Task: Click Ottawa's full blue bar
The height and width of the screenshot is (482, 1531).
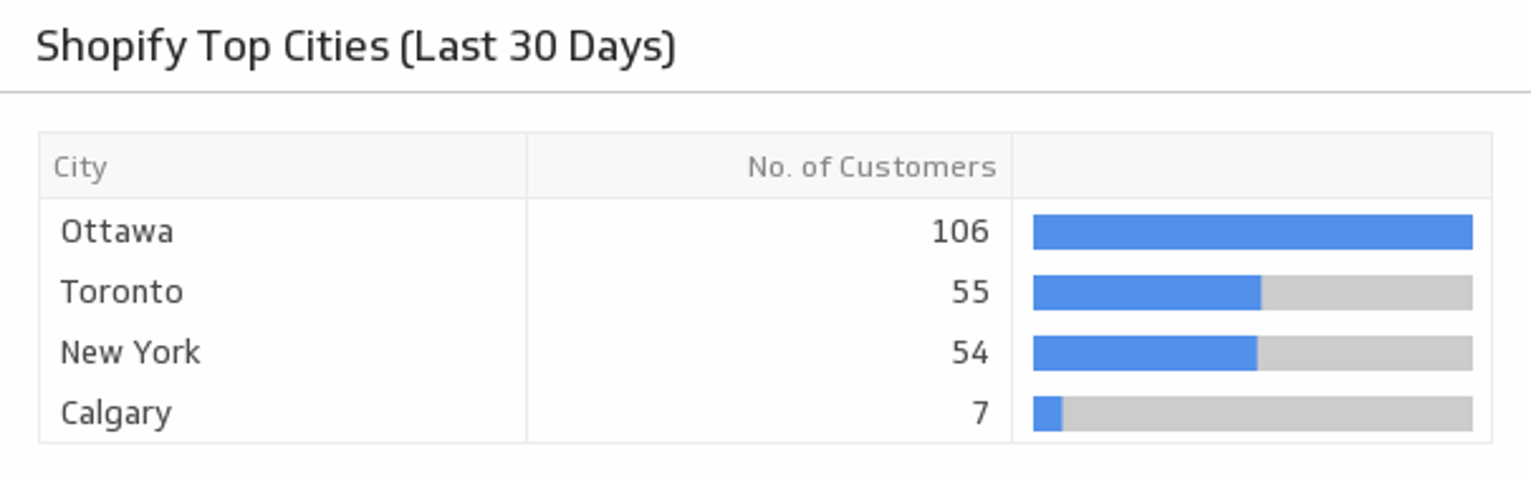Action: 1252,232
